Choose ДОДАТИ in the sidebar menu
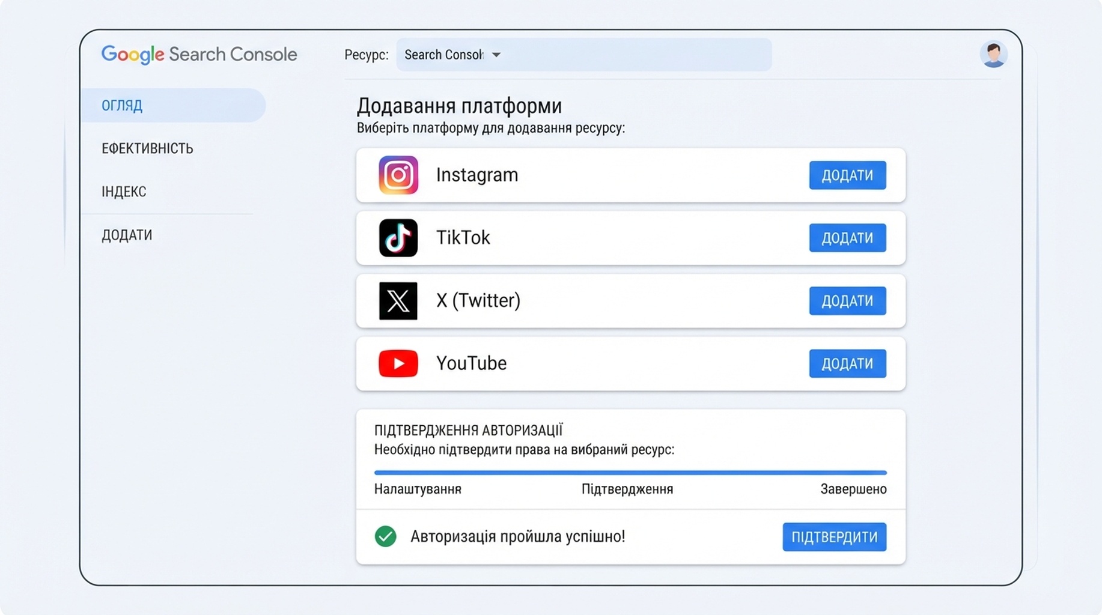Viewport: 1102px width, 615px height. click(127, 235)
